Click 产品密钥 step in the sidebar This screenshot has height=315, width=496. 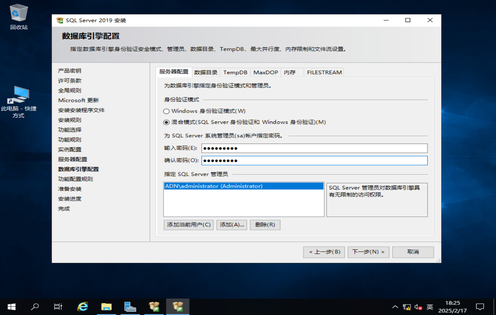click(x=69, y=71)
